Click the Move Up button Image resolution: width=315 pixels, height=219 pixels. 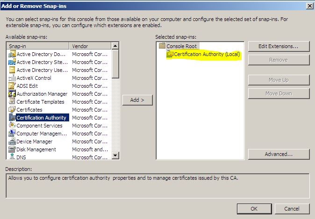pos(279,80)
